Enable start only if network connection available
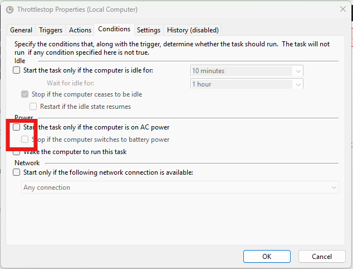This screenshot has width=353, height=269. click(17, 172)
